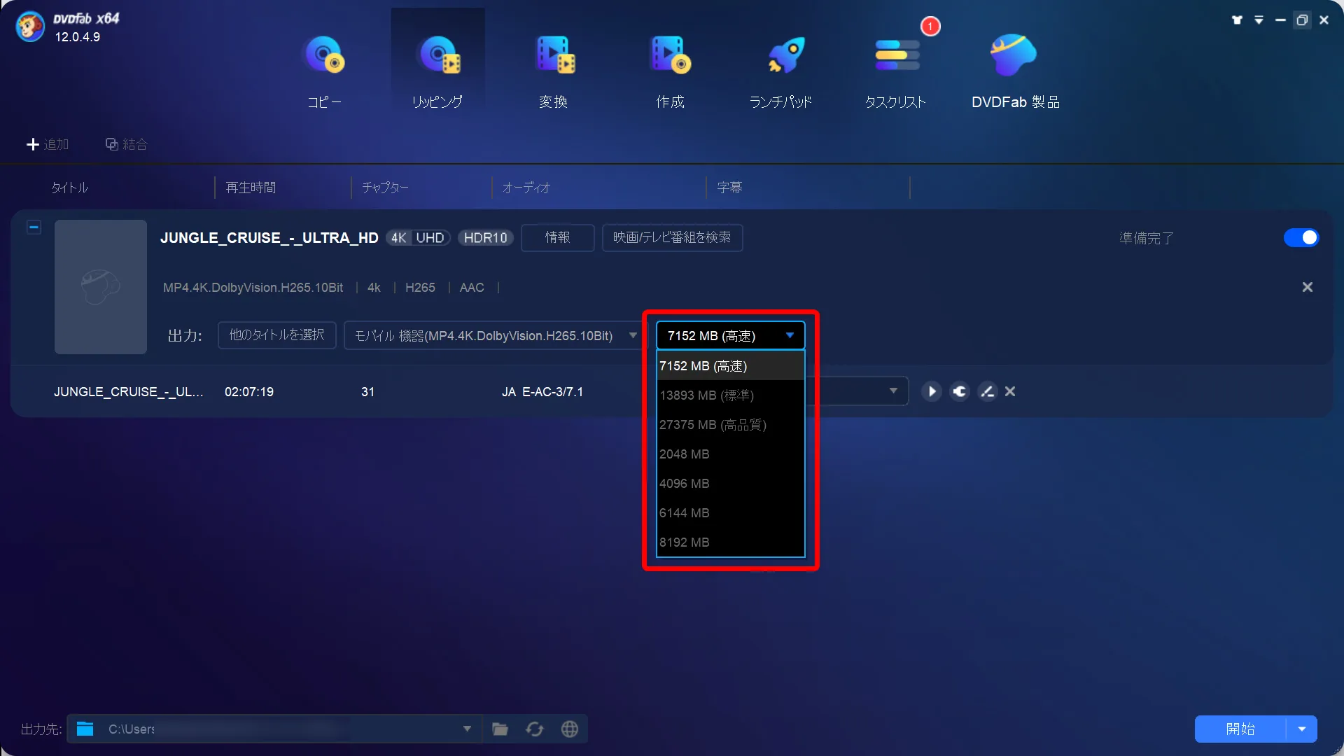Expand the output path dropdown arrow
1344x756 pixels.
467,729
